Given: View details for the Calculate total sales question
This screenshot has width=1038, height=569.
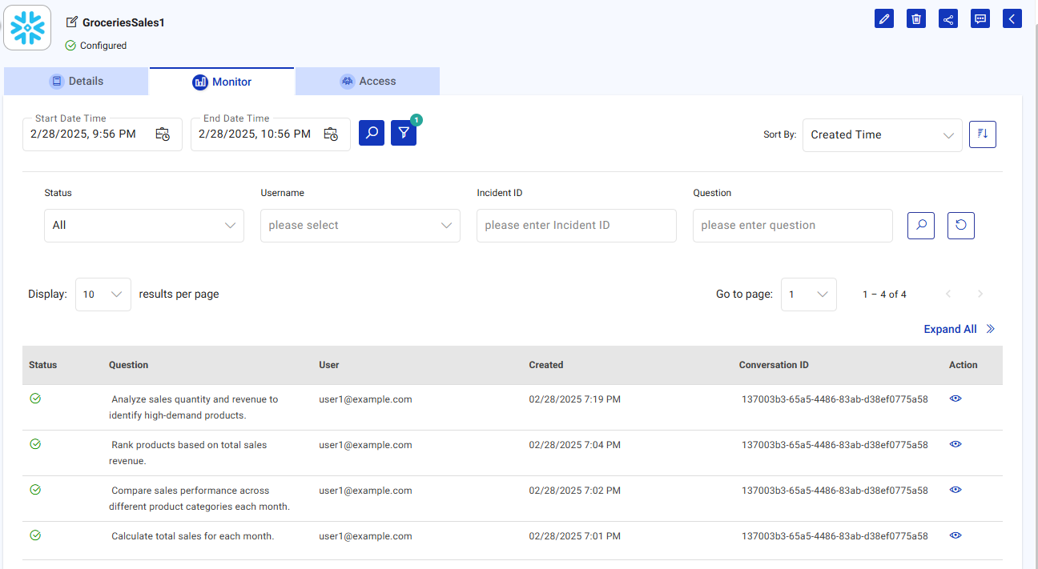Looking at the screenshot, I should tap(955, 535).
